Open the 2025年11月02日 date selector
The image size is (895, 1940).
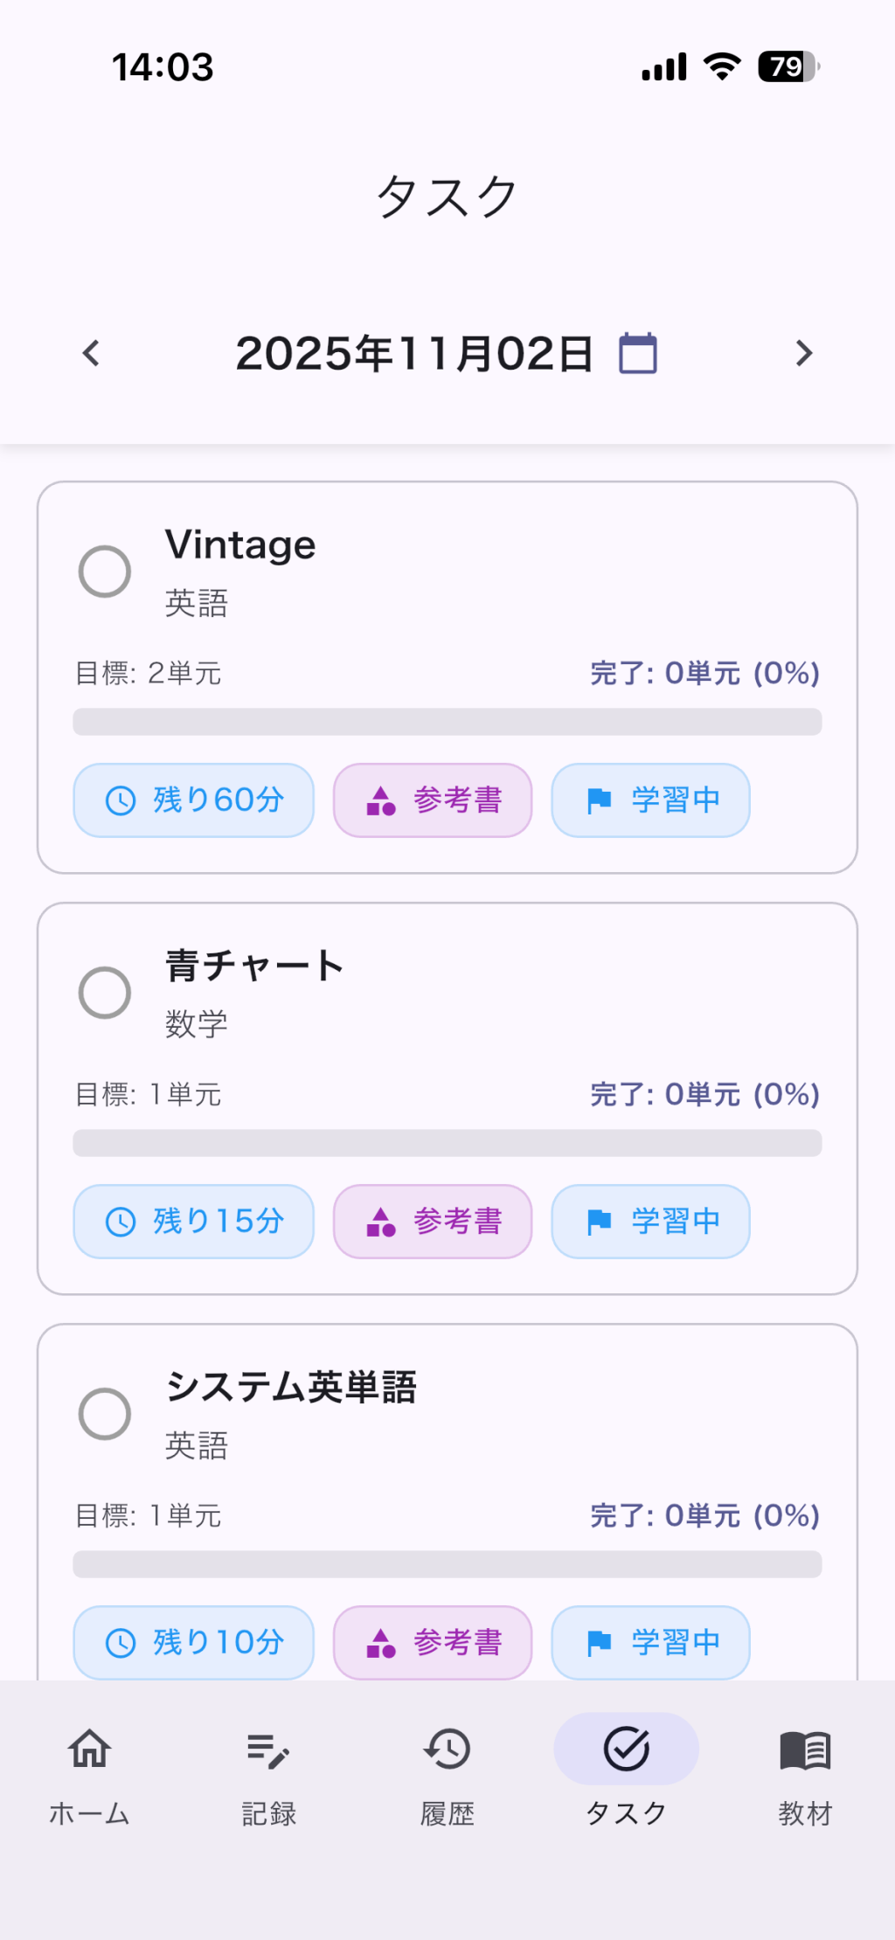(414, 353)
